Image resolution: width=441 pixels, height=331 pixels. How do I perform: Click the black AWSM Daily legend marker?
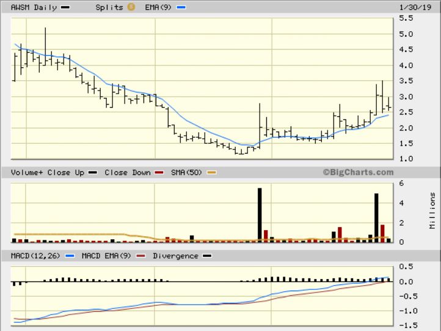click(x=65, y=8)
